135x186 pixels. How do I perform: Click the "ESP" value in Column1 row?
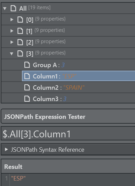point(69,76)
